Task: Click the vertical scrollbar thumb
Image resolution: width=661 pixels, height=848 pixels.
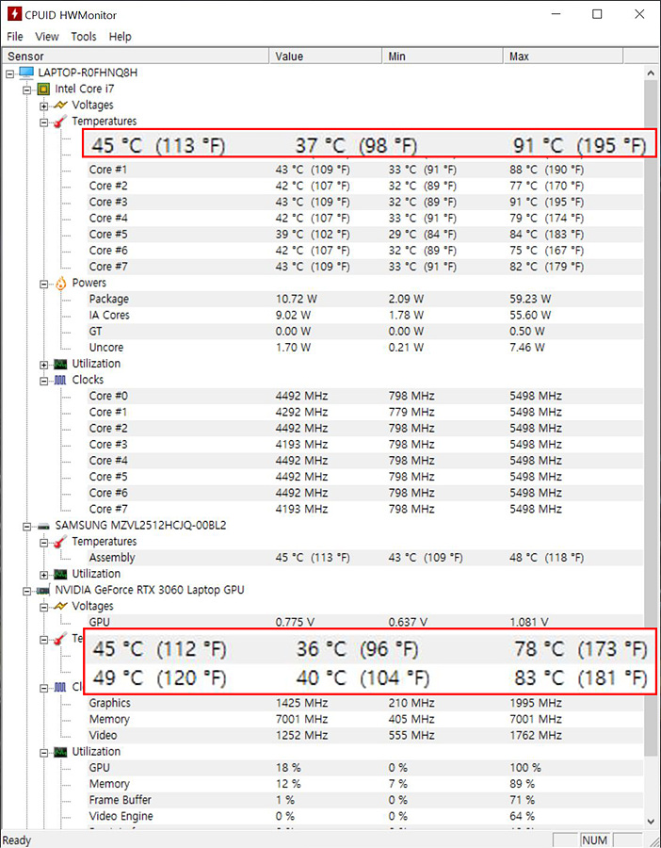Action: point(651,418)
